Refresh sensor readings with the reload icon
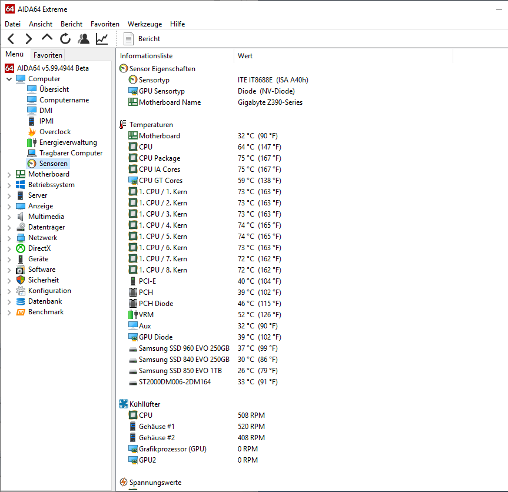This screenshot has height=492, width=508. [65, 39]
